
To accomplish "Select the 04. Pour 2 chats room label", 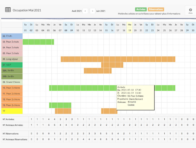I will [x=12, y=48].
